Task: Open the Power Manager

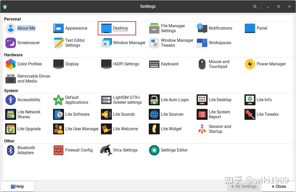Action: click(272, 64)
